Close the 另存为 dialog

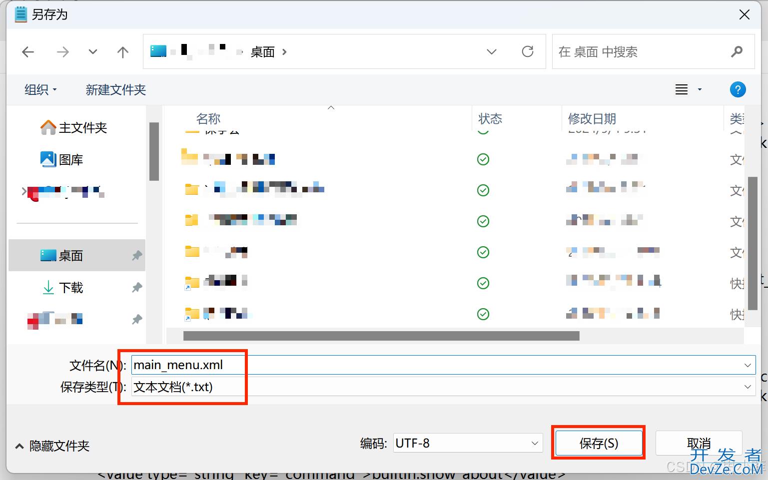click(x=744, y=14)
